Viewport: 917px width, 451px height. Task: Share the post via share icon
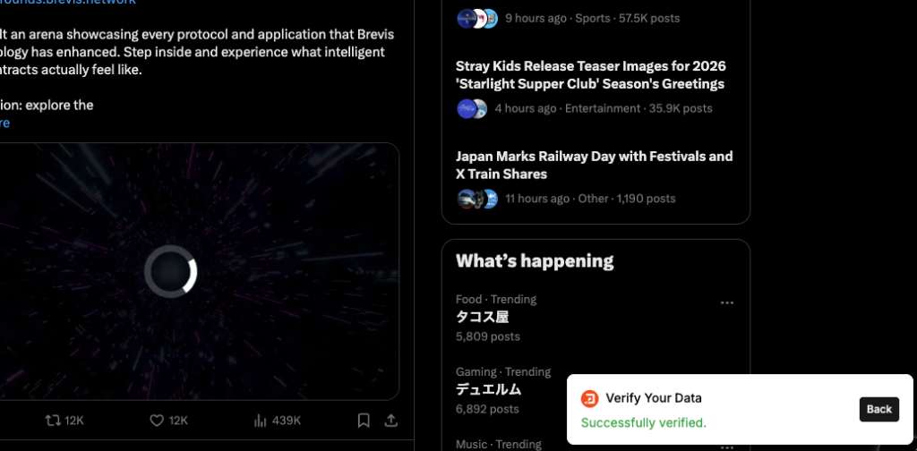pyautogui.click(x=391, y=420)
